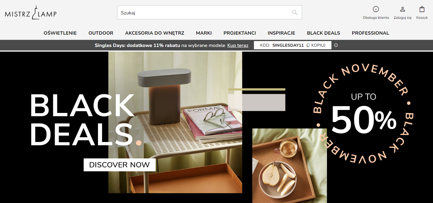Click the lamp on table banner image
The image size is (433, 203).
pyautogui.click(x=175, y=122)
